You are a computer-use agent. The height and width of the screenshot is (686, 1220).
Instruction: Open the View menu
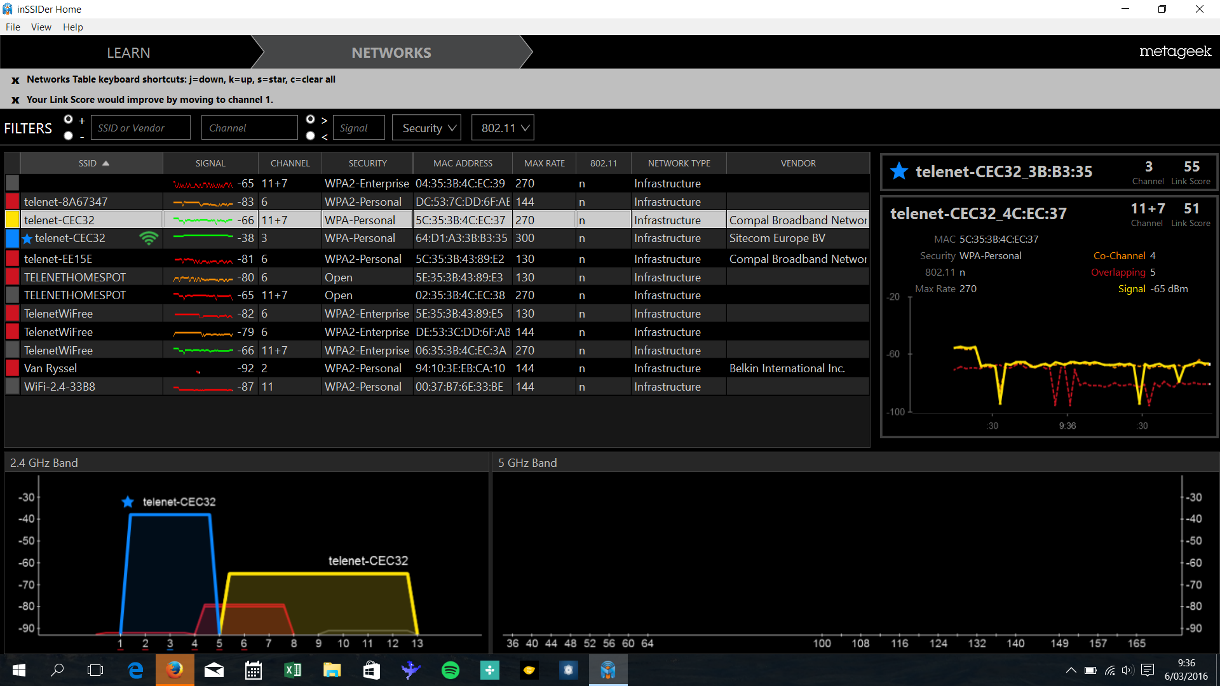[41, 27]
